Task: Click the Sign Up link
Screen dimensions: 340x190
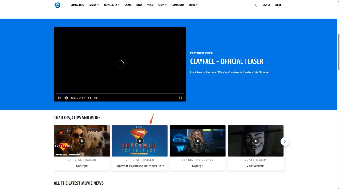Action: pos(267,5)
